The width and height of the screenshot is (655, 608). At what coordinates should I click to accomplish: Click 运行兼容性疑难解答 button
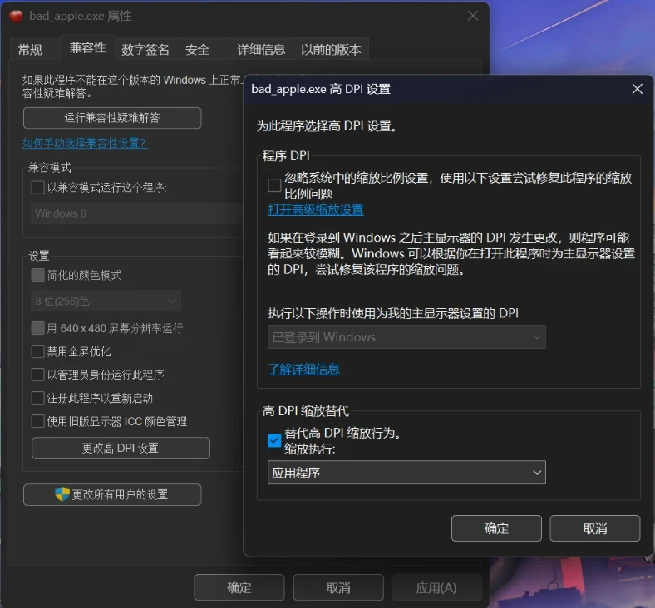(x=112, y=118)
